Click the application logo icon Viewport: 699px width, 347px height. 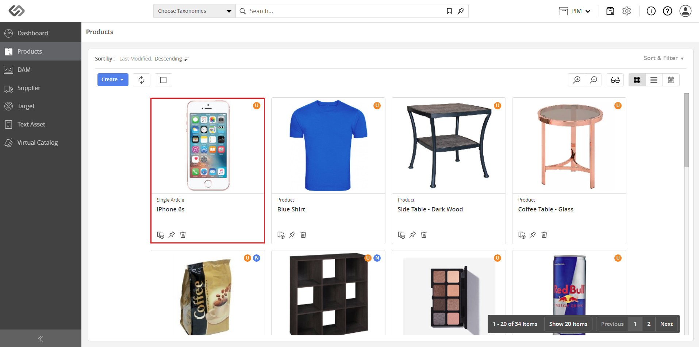pos(16,11)
